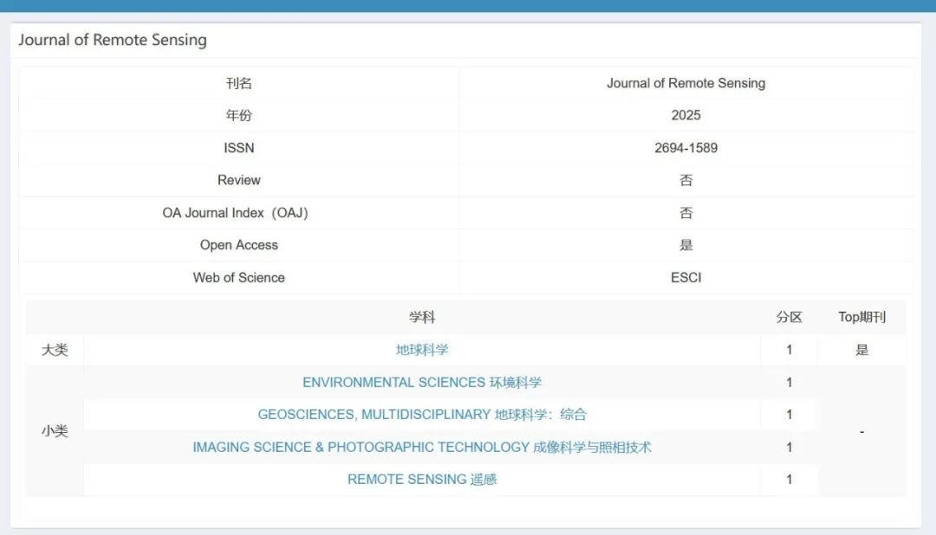Select the Top期刊 column header

pyautogui.click(x=862, y=318)
